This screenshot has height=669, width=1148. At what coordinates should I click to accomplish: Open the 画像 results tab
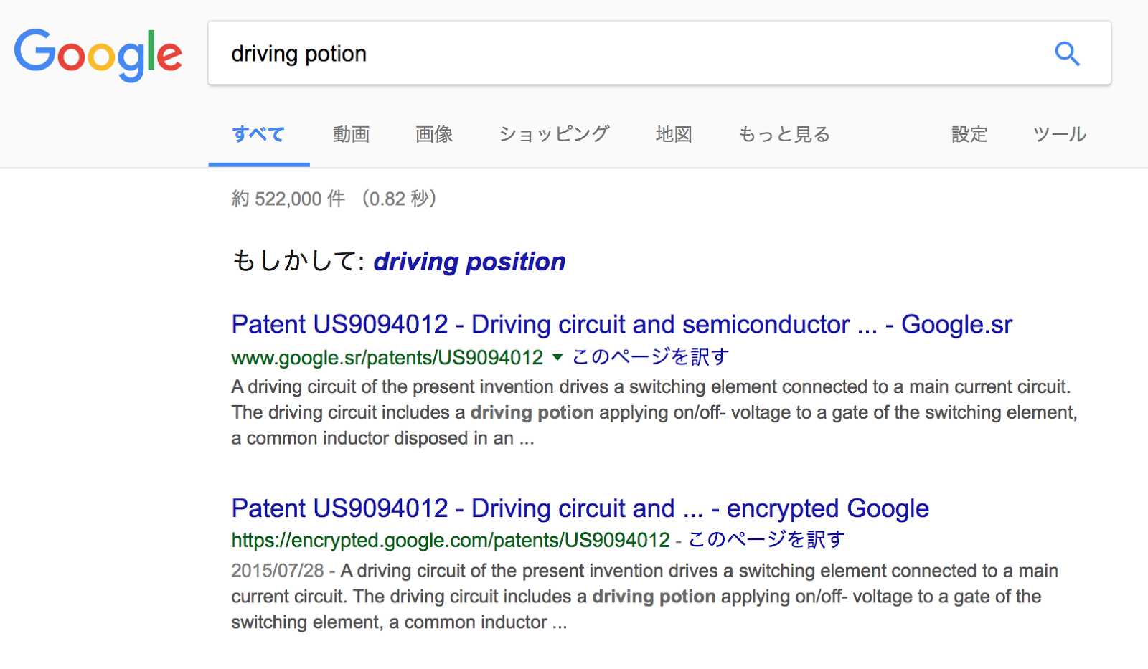coord(434,134)
